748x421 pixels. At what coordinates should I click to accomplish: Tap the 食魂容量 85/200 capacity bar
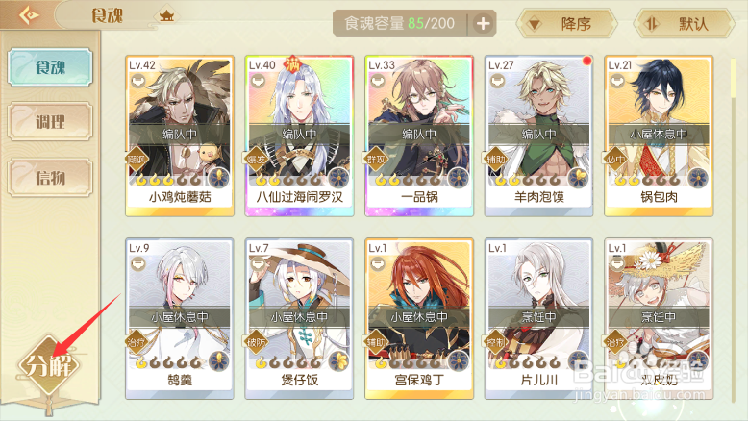400,23
